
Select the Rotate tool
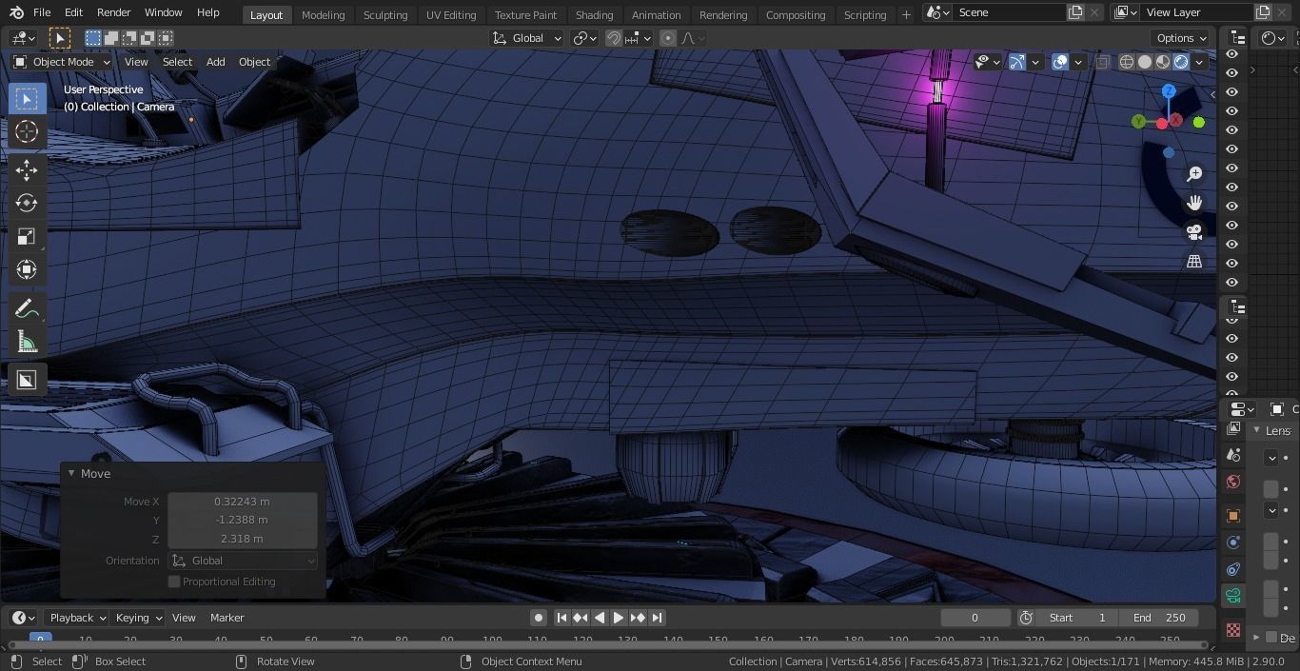pos(27,203)
